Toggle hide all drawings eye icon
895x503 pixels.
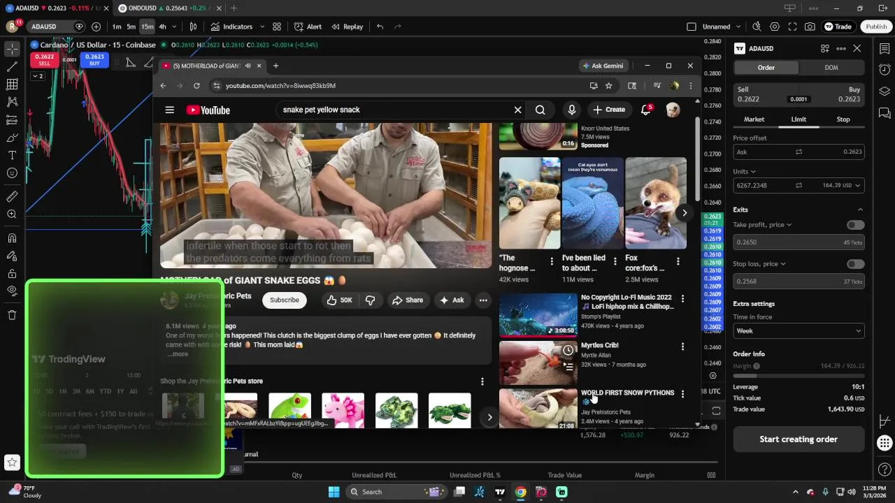click(12, 291)
